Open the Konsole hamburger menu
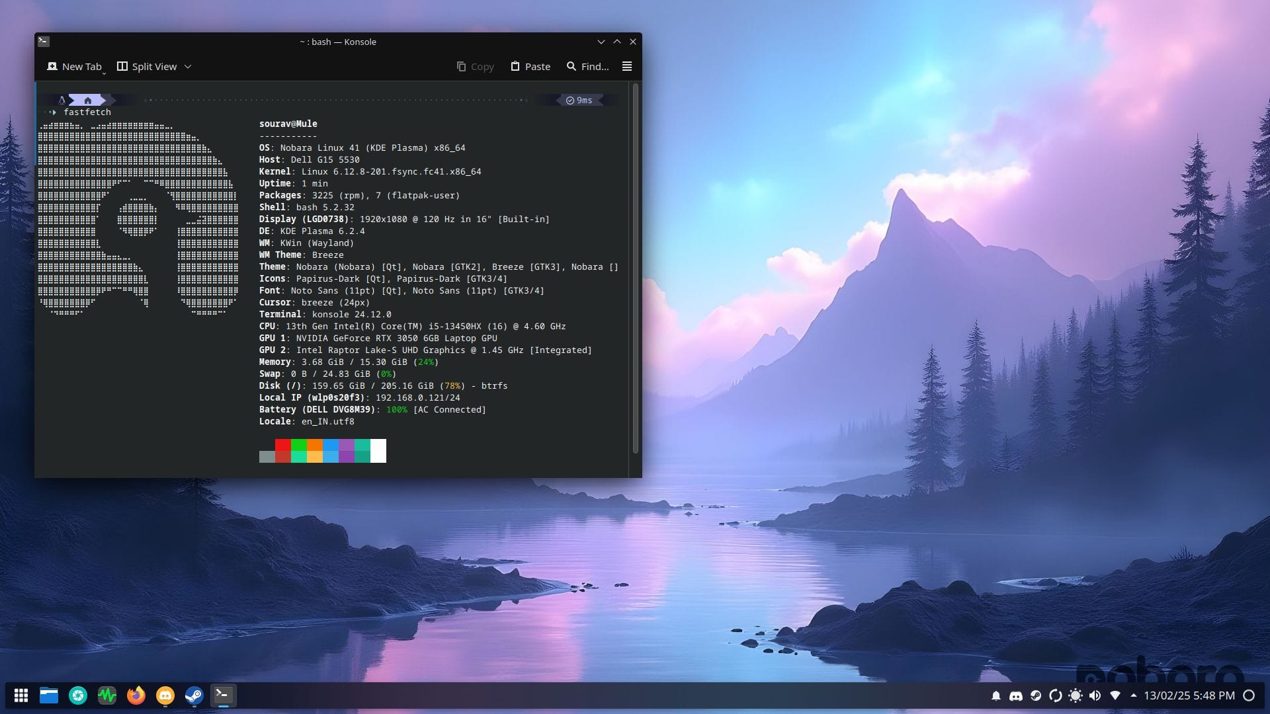Screen dimensions: 1270x714 (626, 66)
